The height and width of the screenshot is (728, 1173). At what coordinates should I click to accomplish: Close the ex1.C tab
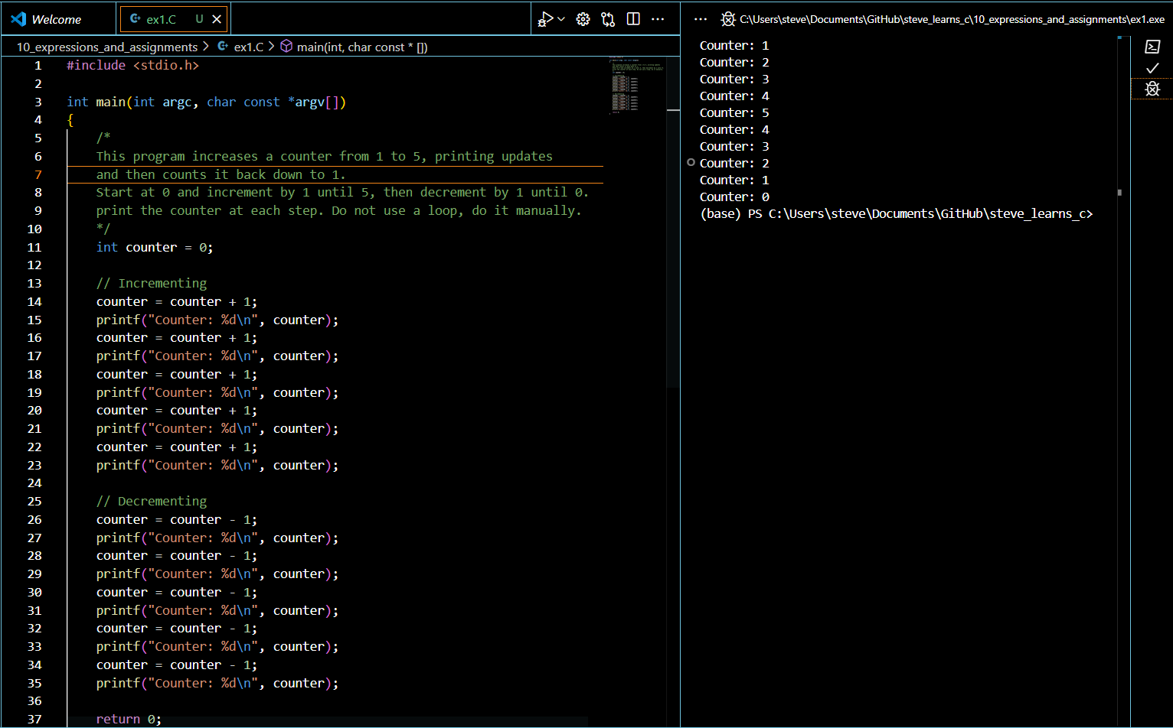[217, 19]
